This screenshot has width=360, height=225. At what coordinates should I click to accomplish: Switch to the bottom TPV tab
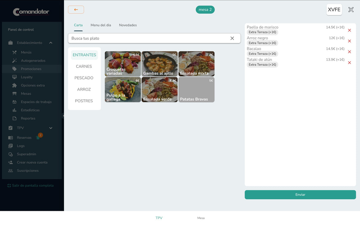(159, 218)
